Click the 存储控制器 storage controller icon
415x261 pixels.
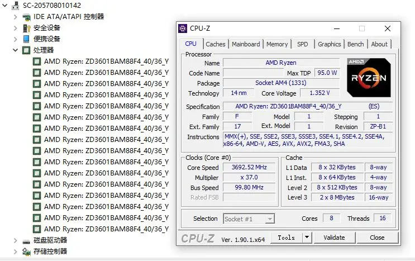tap(26, 251)
